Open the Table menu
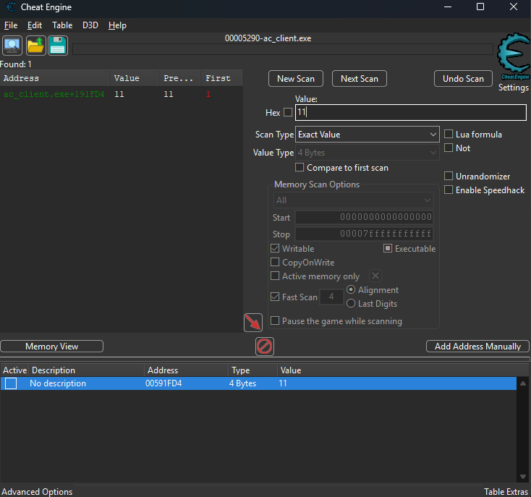531x497 pixels. coord(62,25)
